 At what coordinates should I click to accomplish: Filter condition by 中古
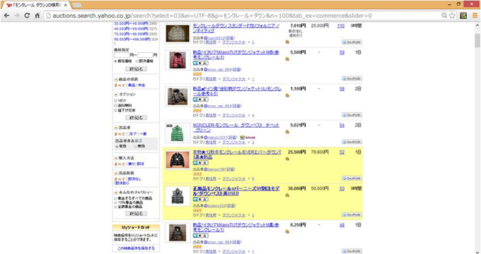[141, 85]
